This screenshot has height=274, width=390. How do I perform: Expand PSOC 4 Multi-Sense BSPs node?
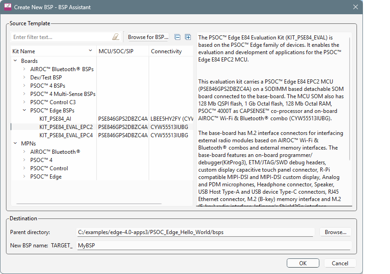tap(24, 94)
